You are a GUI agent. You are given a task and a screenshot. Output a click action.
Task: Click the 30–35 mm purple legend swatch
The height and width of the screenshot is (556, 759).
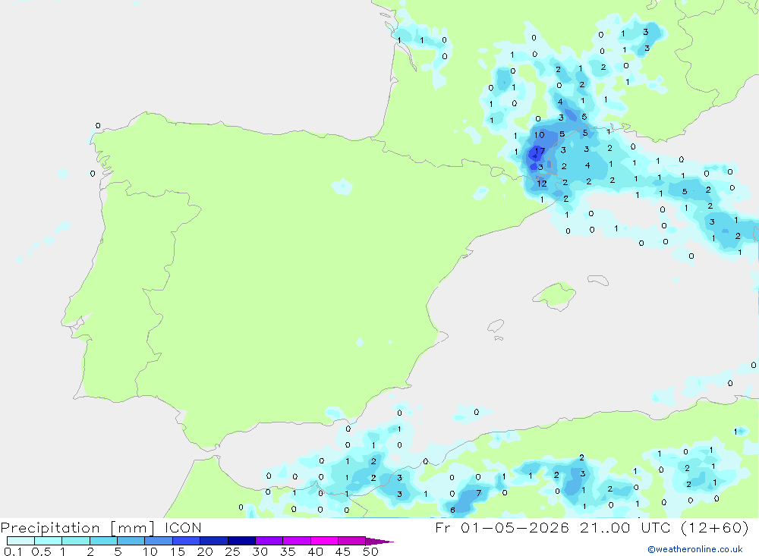point(269,541)
